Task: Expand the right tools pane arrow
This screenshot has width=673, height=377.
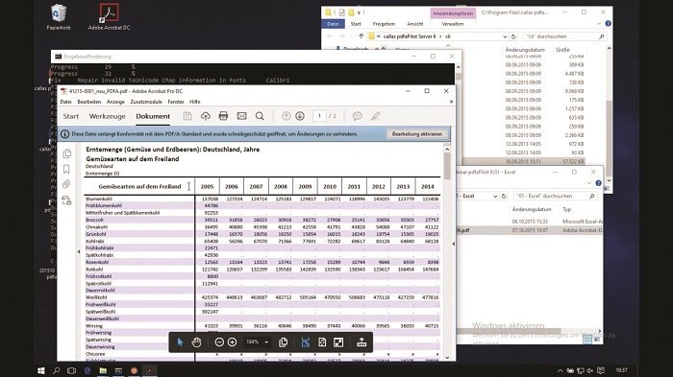Action: click(x=453, y=244)
